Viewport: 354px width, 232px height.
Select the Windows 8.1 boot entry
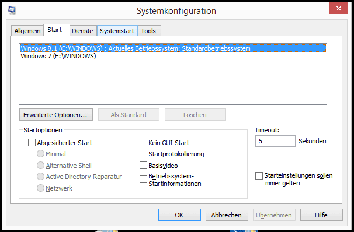(x=173, y=48)
